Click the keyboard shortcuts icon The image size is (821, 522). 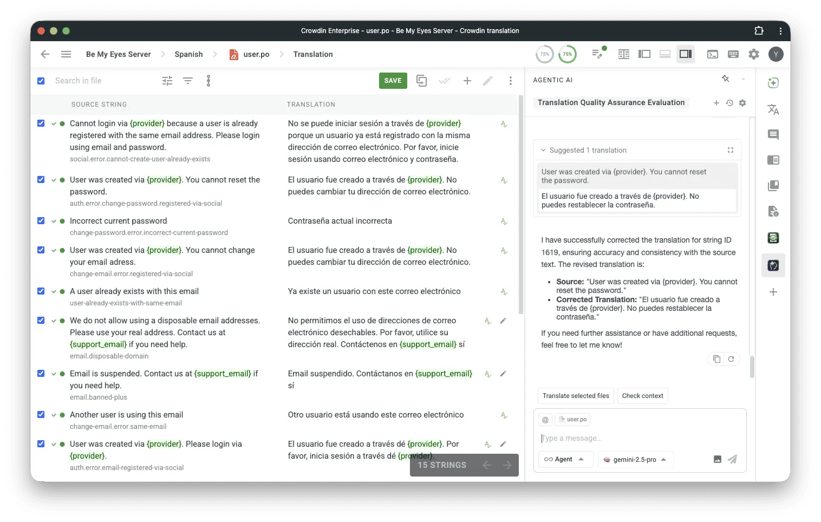click(x=733, y=54)
